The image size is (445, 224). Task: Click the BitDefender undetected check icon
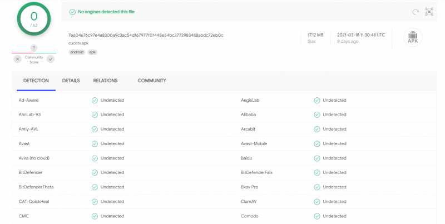tap(95, 172)
